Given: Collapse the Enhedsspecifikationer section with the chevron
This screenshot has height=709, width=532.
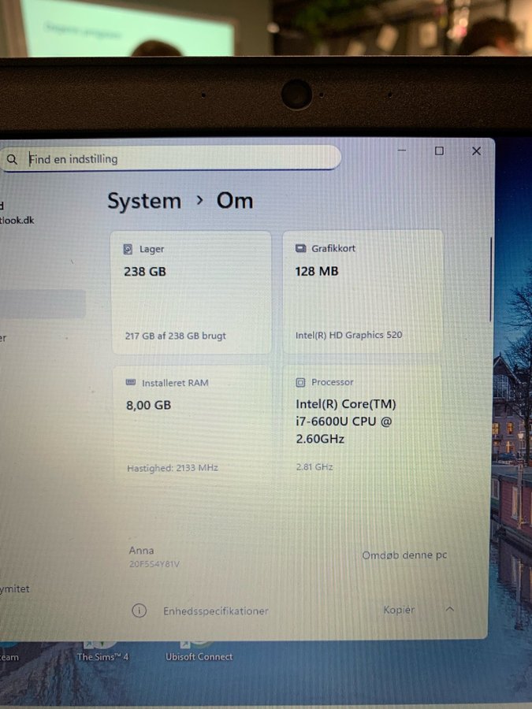Looking at the screenshot, I should [x=449, y=609].
